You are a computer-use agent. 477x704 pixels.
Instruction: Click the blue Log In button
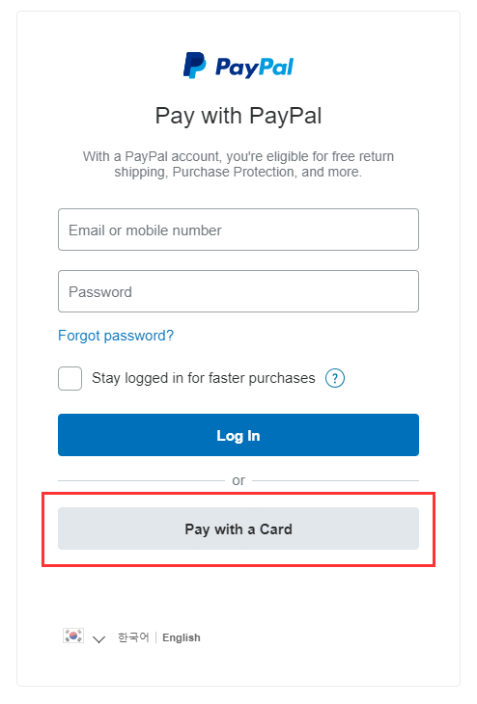238,435
